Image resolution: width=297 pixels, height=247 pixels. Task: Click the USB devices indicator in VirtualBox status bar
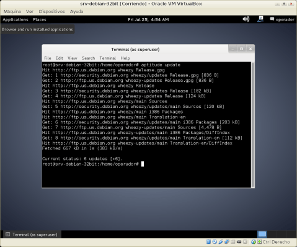pyautogui.click(x=221, y=241)
